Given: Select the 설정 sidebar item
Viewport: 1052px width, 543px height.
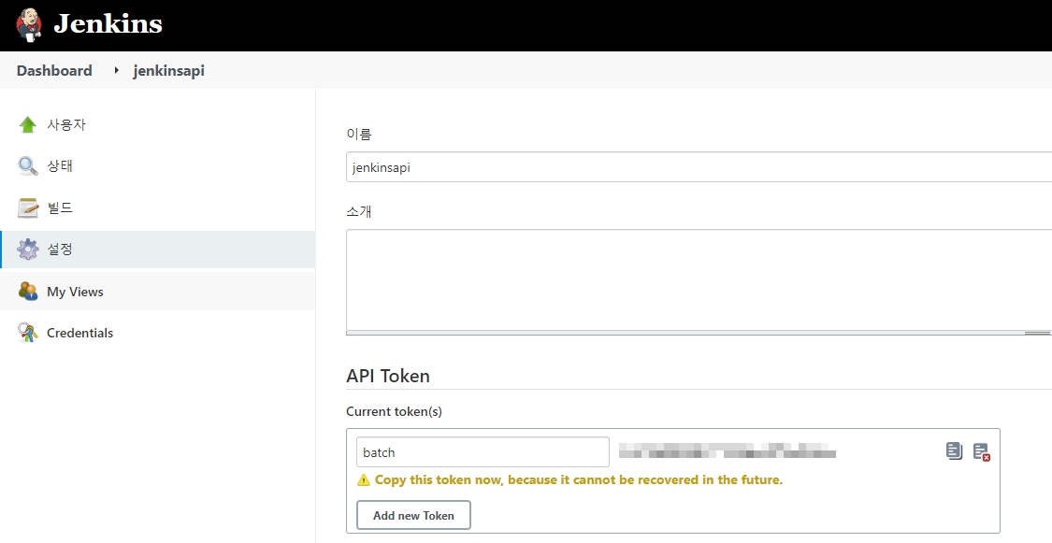Looking at the screenshot, I should 158,250.
